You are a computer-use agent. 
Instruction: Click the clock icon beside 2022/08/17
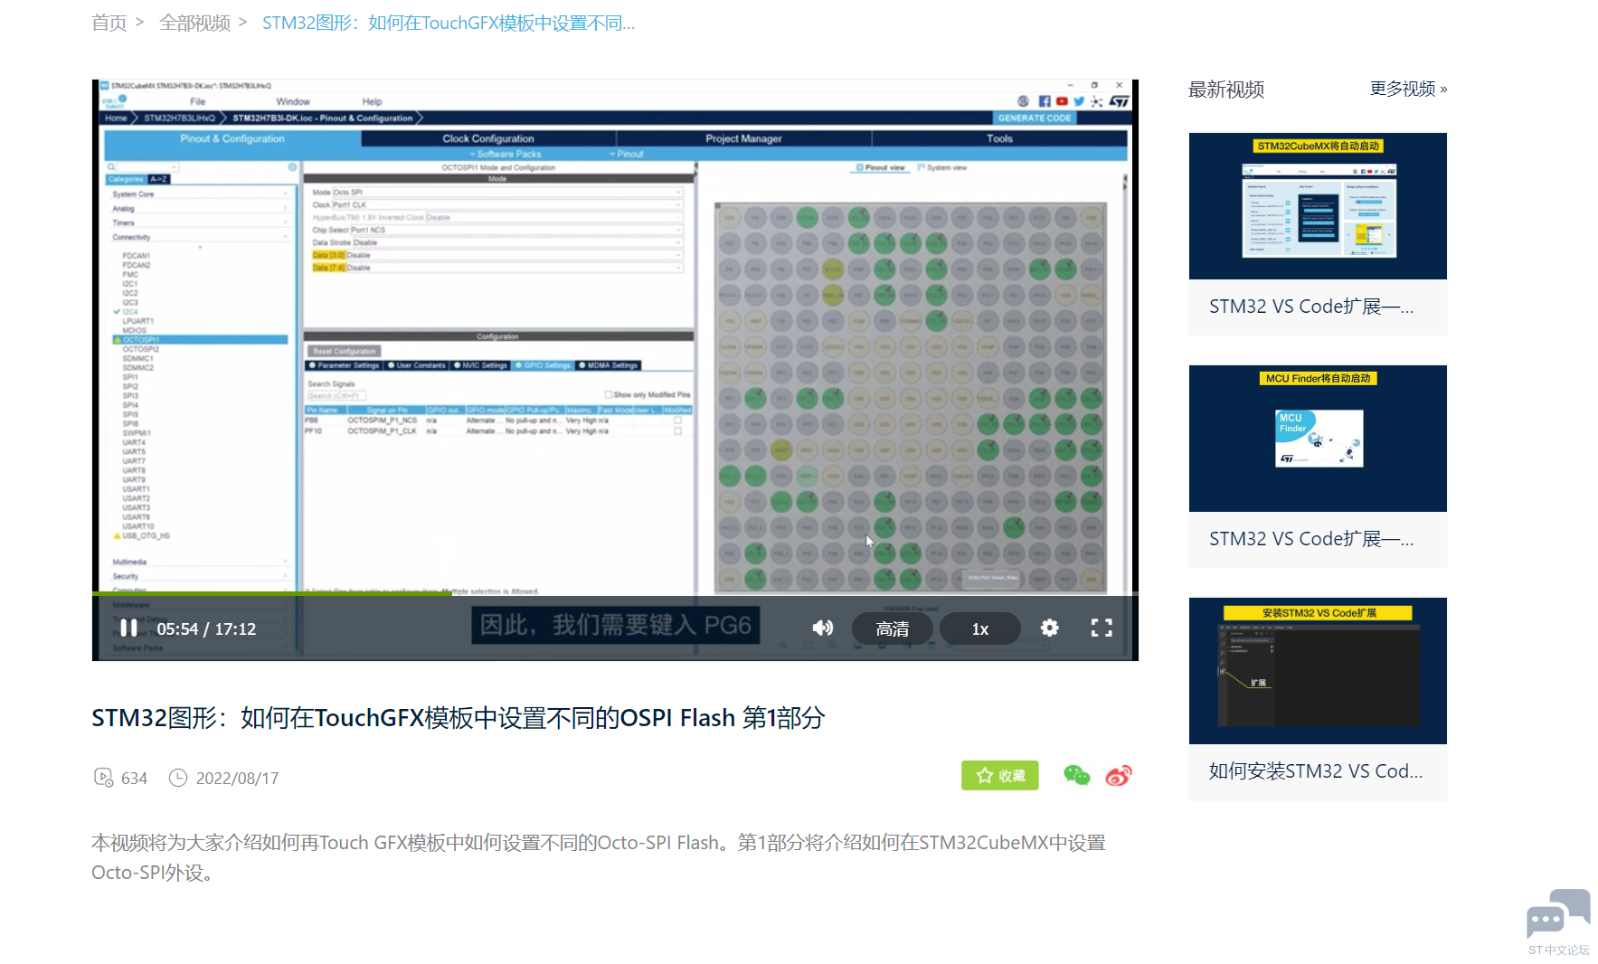(x=178, y=778)
